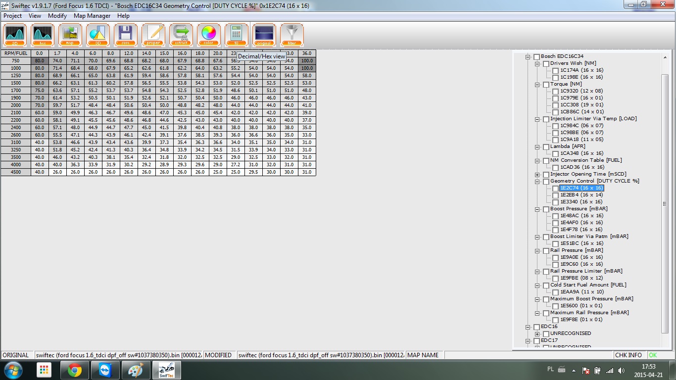The height and width of the screenshot is (380, 676).
Task: Tick the 1E48AC boost pressure checkbox
Action: coord(556,216)
